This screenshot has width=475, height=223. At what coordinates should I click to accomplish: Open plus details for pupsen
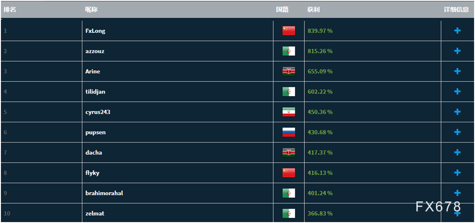point(457,132)
